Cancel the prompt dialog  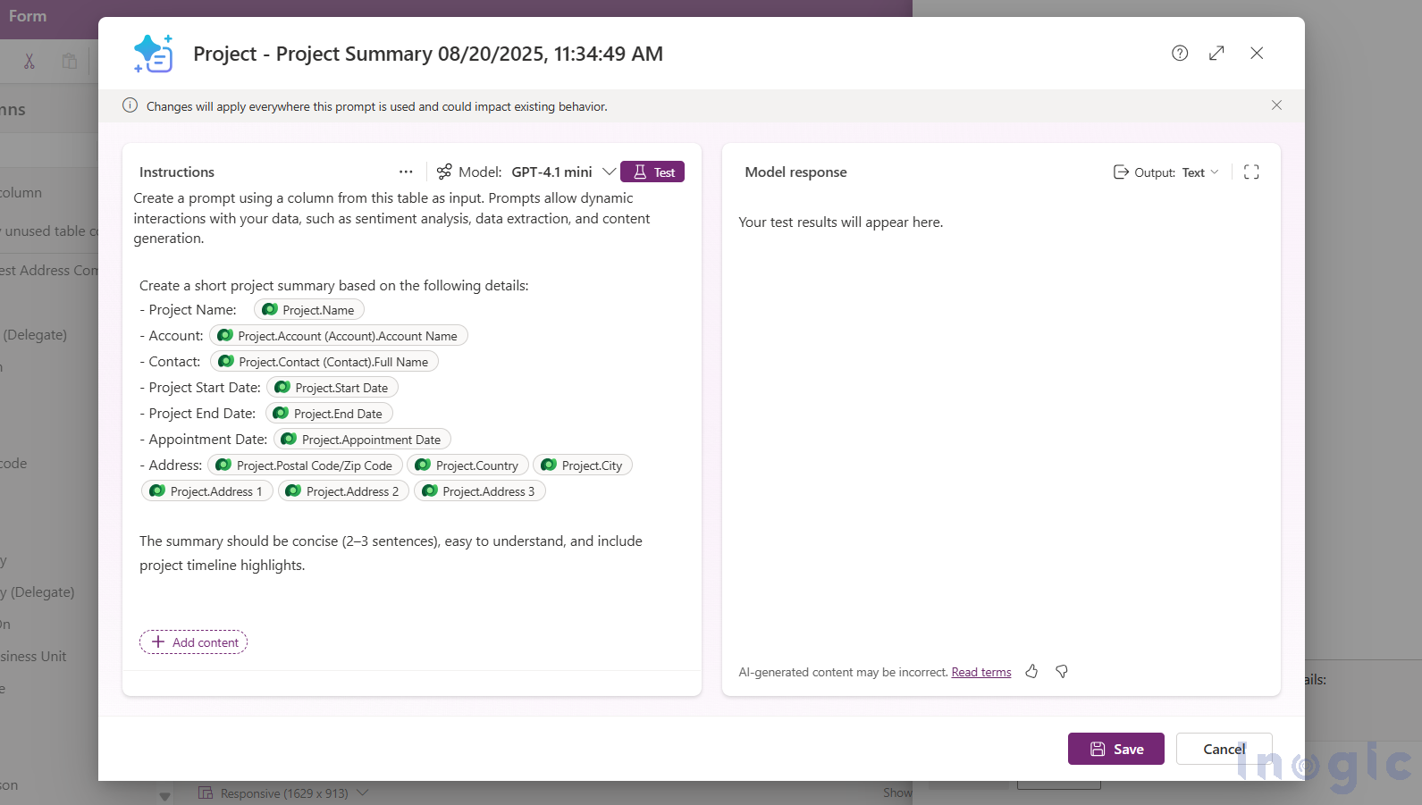tap(1224, 749)
